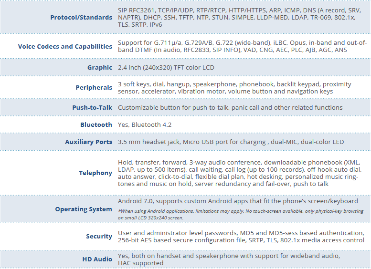Image resolution: width=371 pixels, height=269 pixels.
Task: Select the Push-to-Talk row heading
Action: tap(92, 108)
